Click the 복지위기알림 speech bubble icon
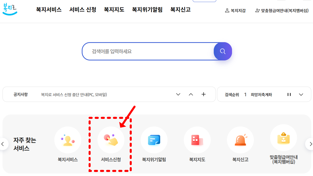The image size is (313, 176). [x=154, y=140]
